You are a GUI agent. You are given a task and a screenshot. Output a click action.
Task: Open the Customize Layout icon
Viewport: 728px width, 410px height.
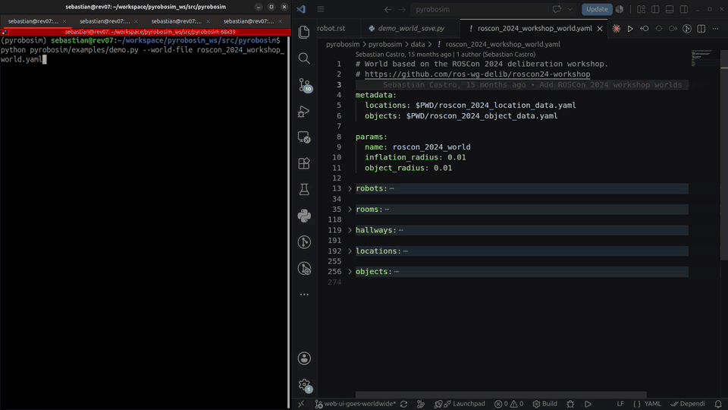pyautogui.click(x=642, y=9)
